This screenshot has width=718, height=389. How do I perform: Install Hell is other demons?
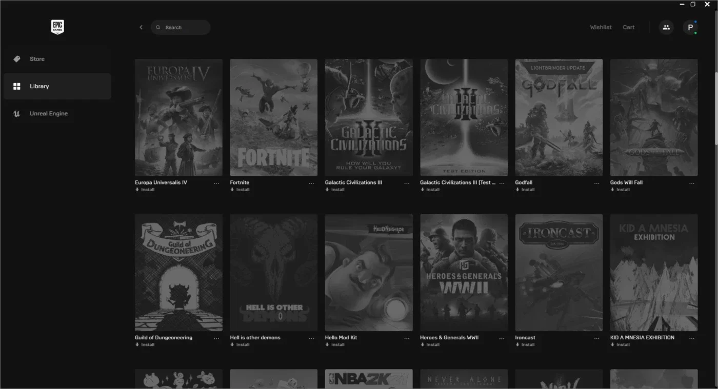click(240, 345)
